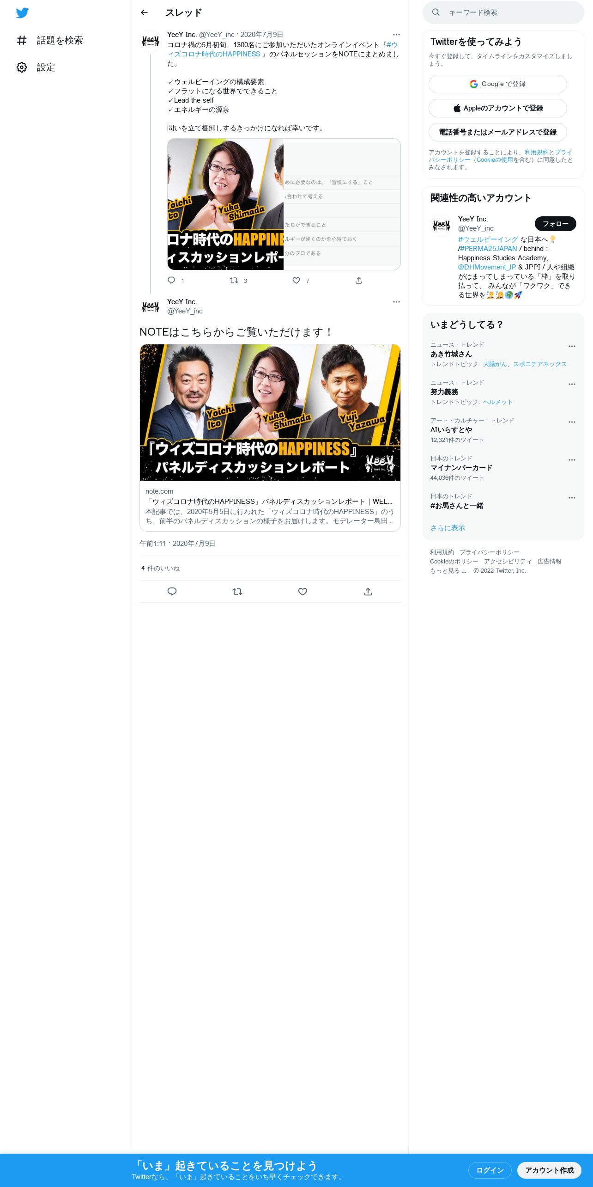Open trend 努力義務

pos(444,392)
